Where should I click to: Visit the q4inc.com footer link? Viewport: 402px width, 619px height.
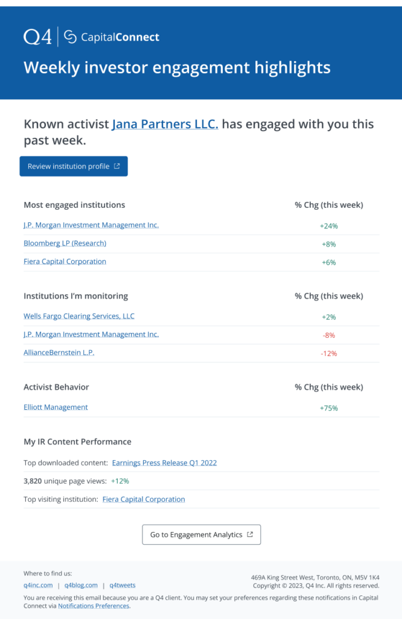coord(37,585)
